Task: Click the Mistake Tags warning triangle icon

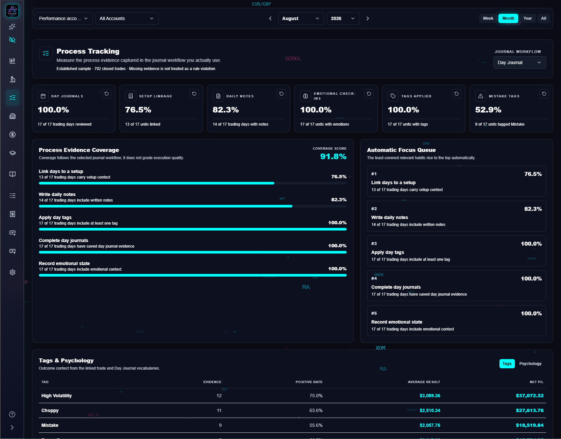Action: point(481,96)
